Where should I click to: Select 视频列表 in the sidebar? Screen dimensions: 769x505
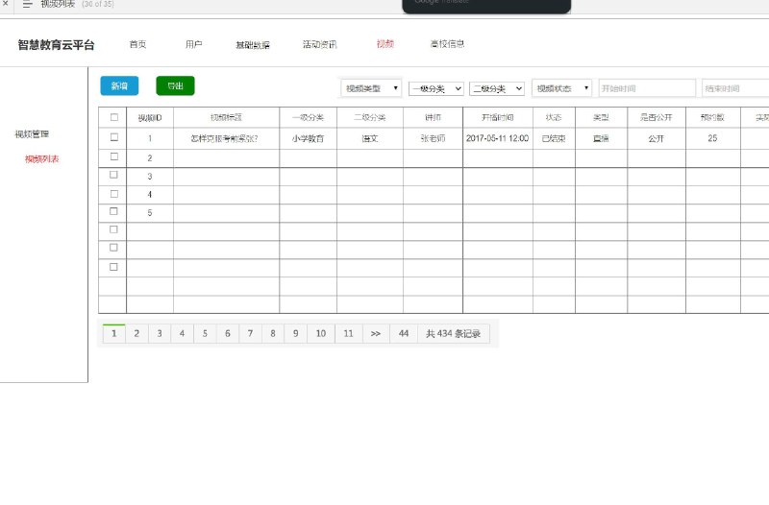tap(41, 158)
